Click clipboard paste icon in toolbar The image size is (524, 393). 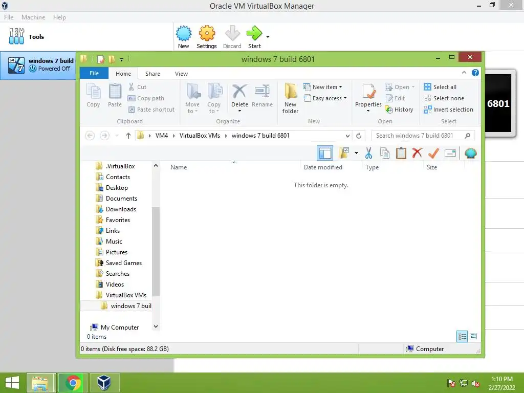tap(401, 154)
